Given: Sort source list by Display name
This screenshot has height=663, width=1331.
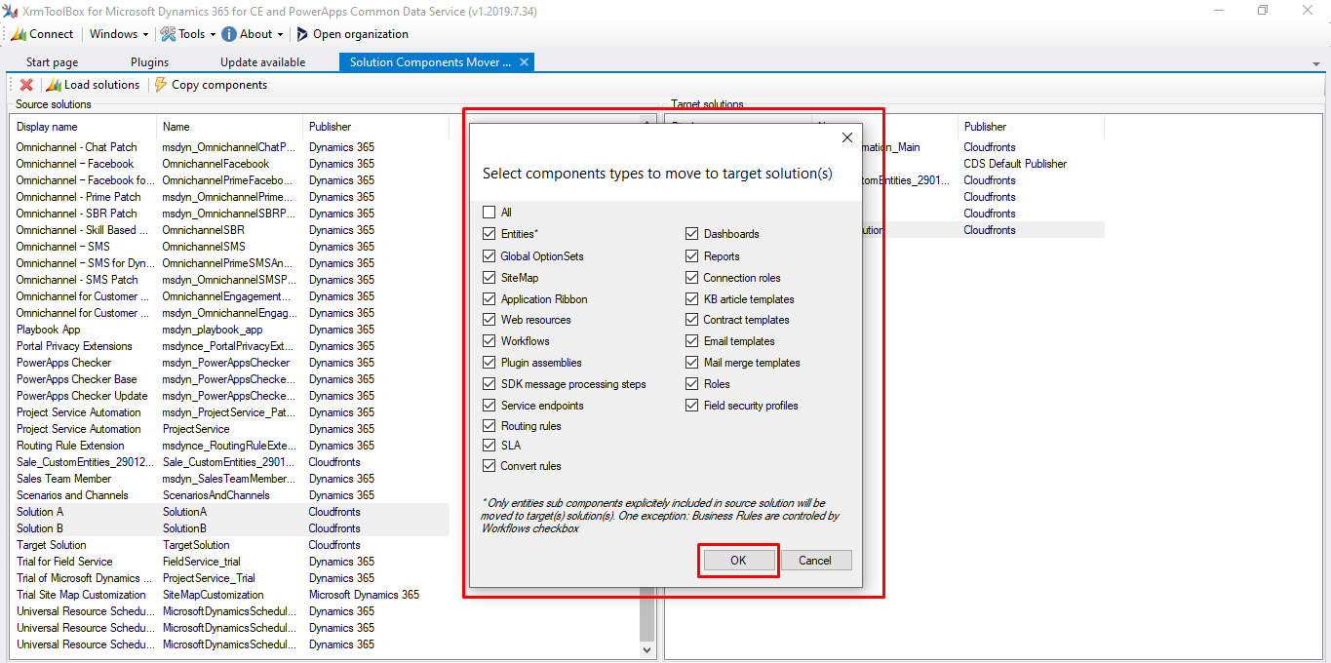Looking at the screenshot, I should pyautogui.click(x=83, y=127).
